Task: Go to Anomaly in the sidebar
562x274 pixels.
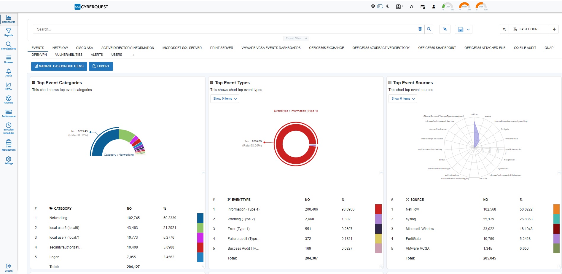Action: 9,100
